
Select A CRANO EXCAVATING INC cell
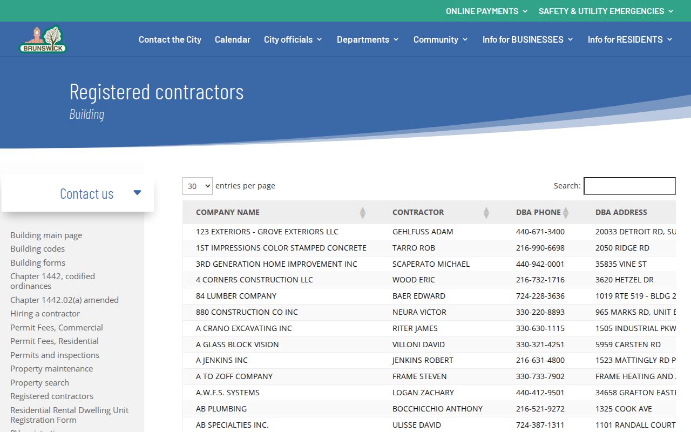click(x=244, y=328)
